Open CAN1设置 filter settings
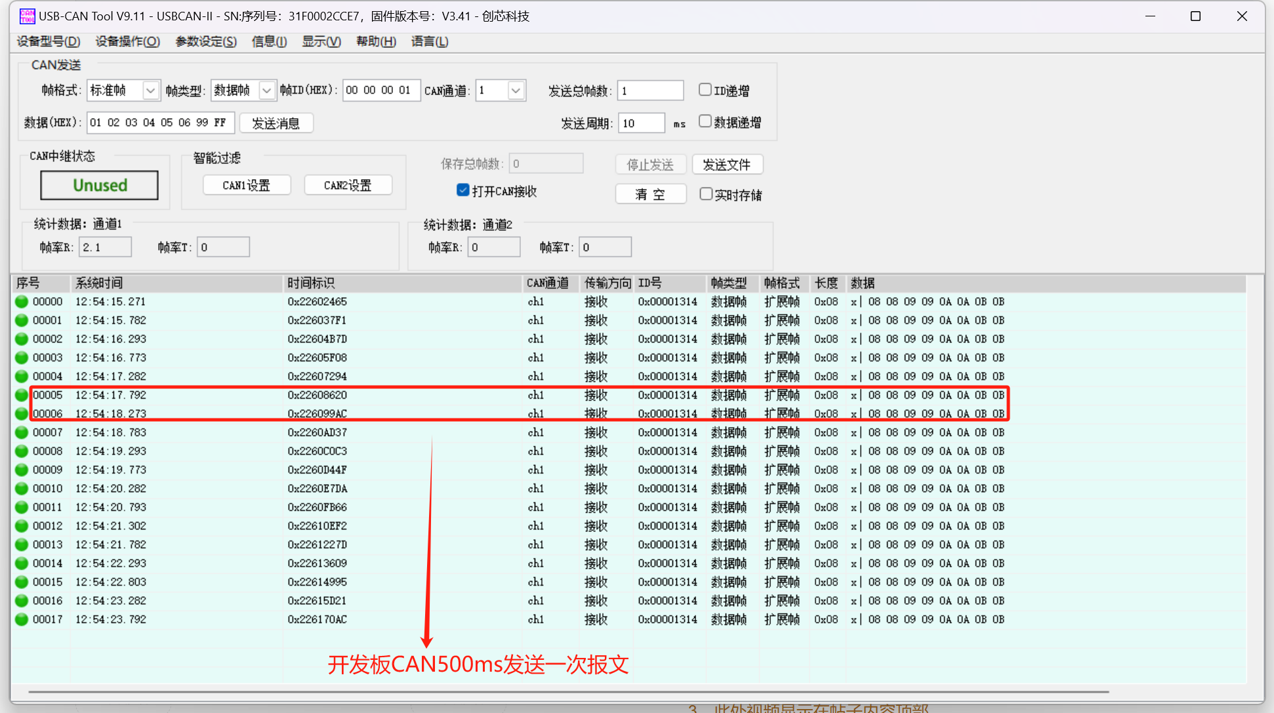Image resolution: width=1274 pixels, height=713 pixels. 247,186
